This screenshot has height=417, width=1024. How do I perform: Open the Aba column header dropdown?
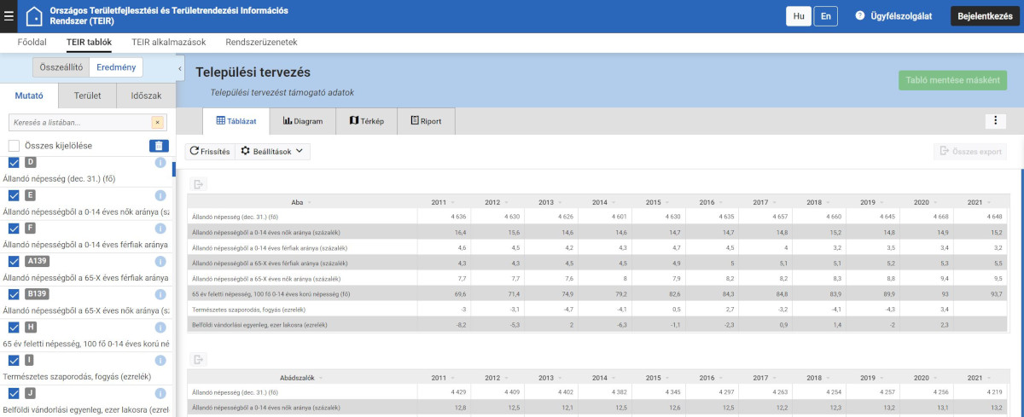310,203
